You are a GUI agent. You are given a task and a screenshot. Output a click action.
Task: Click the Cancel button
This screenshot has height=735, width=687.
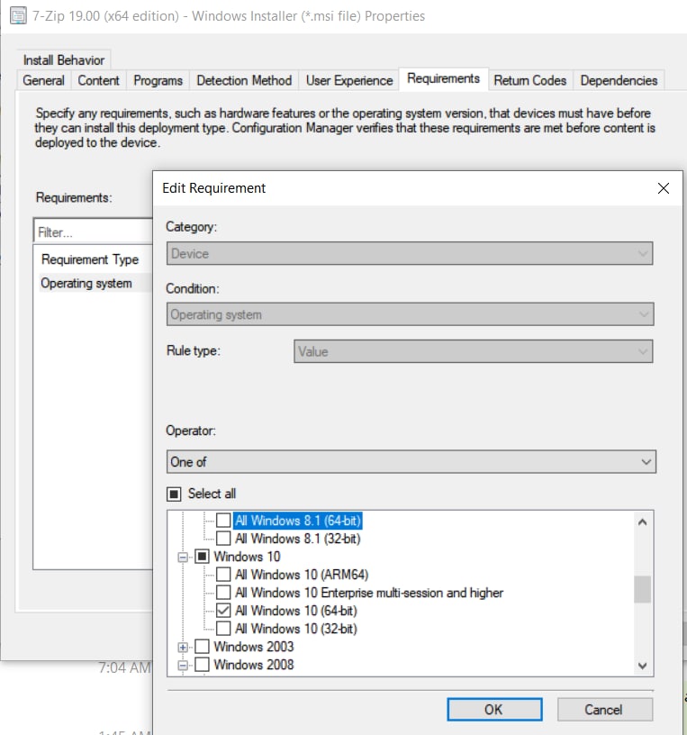click(x=604, y=709)
